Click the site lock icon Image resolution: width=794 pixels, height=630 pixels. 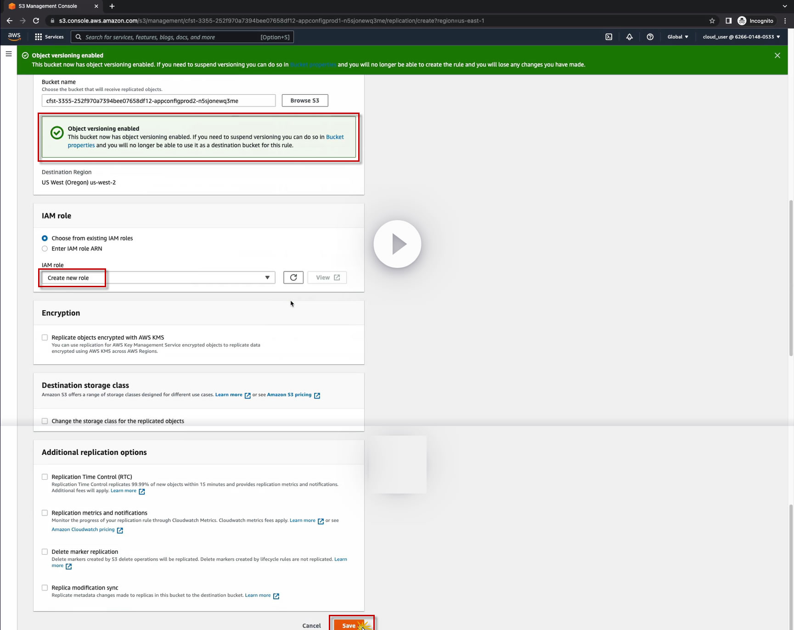tap(53, 21)
